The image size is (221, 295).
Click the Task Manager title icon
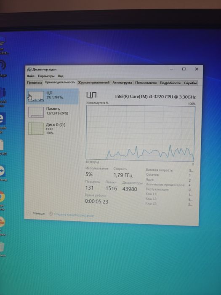pos(29,70)
